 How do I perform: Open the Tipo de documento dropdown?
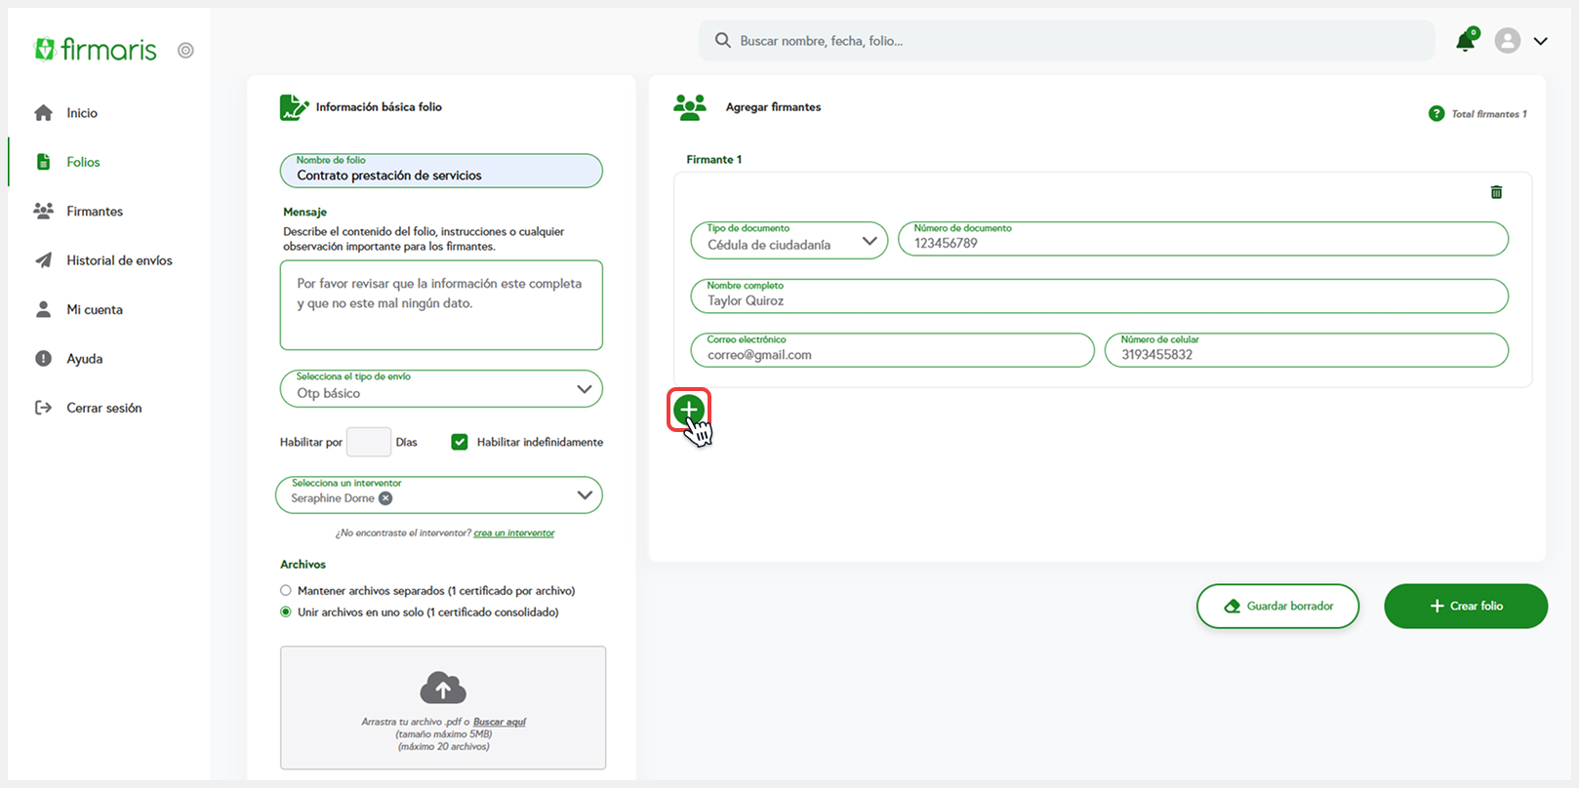[x=869, y=241]
